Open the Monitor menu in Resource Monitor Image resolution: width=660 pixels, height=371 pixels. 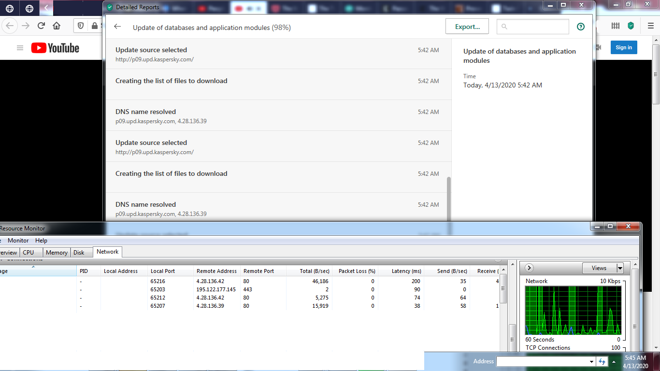[x=18, y=240]
